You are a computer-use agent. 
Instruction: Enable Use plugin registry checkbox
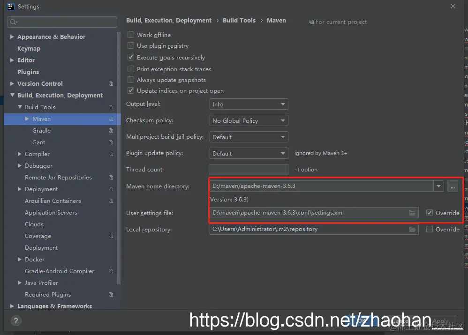click(x=131, y=45)
